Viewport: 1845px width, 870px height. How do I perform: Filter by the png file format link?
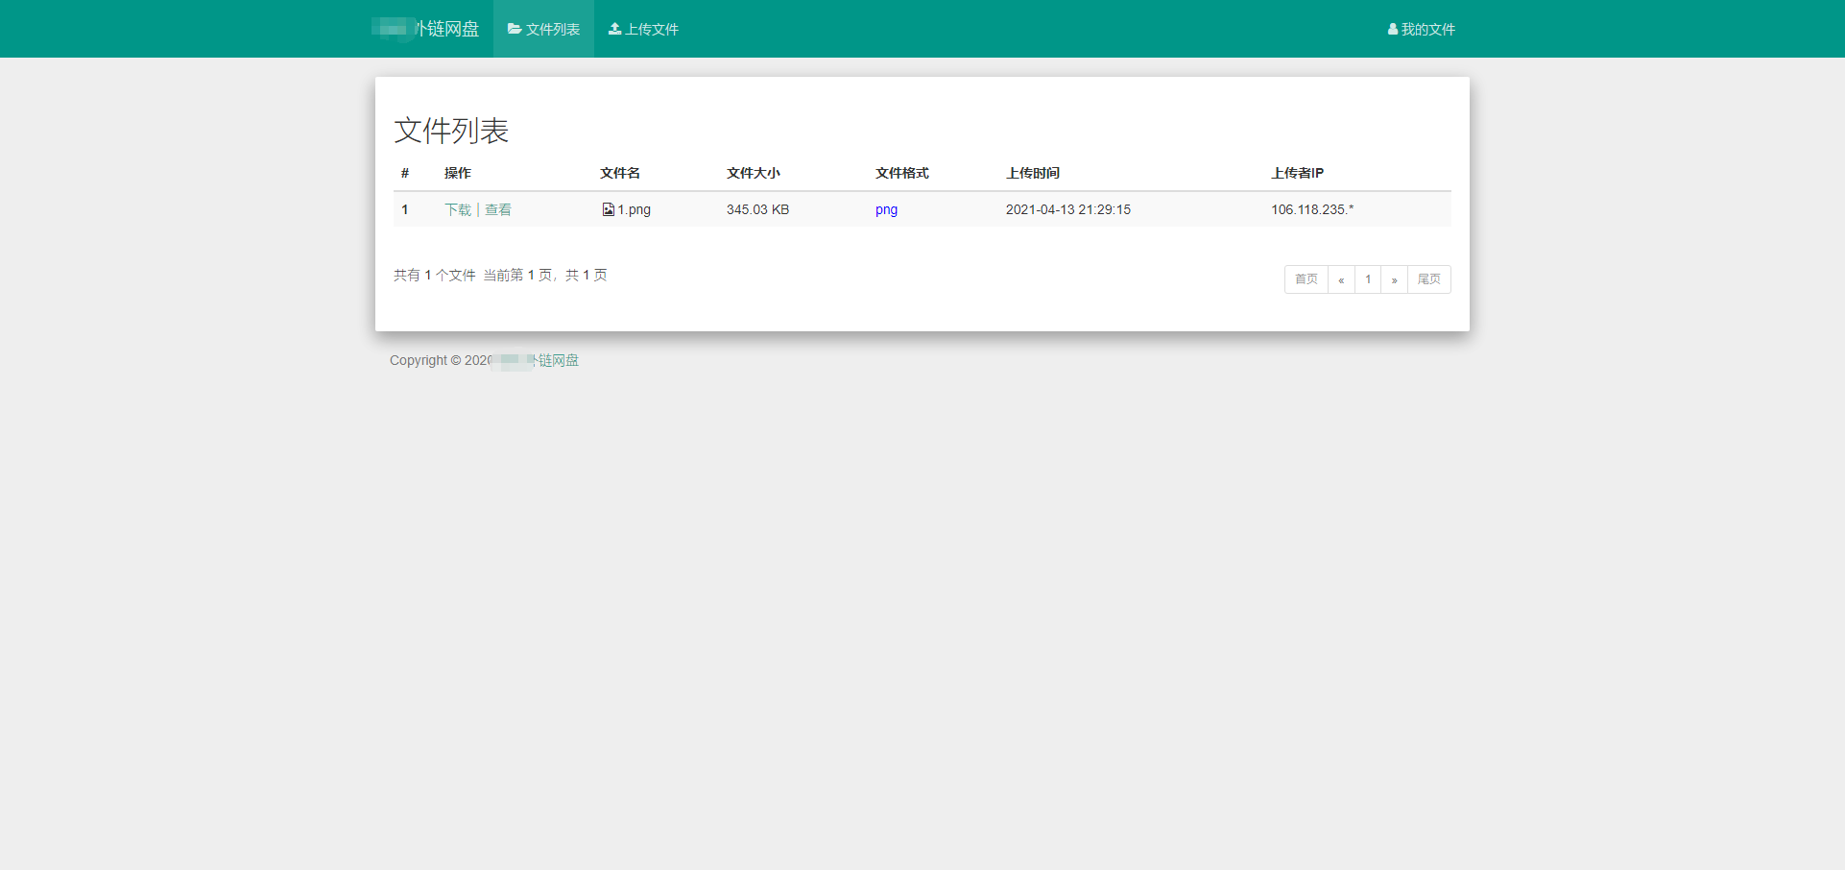(x=886, y=209)
